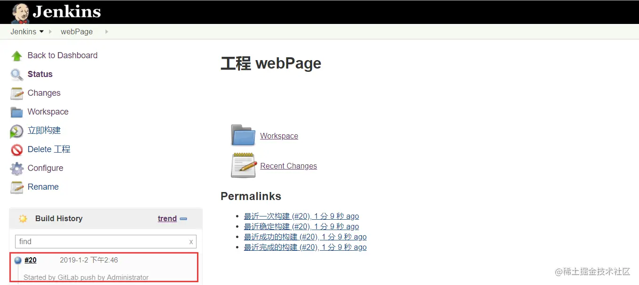Click the Back to Dashboard green arrow icon

coord(17,56)
